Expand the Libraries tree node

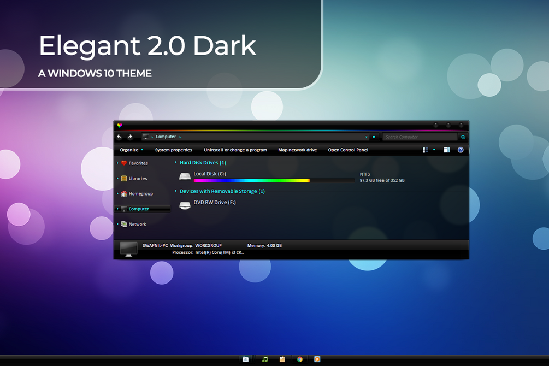(x=117, y=178)
